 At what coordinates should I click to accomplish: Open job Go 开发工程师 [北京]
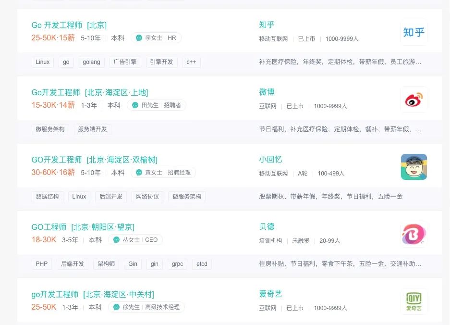69,25
